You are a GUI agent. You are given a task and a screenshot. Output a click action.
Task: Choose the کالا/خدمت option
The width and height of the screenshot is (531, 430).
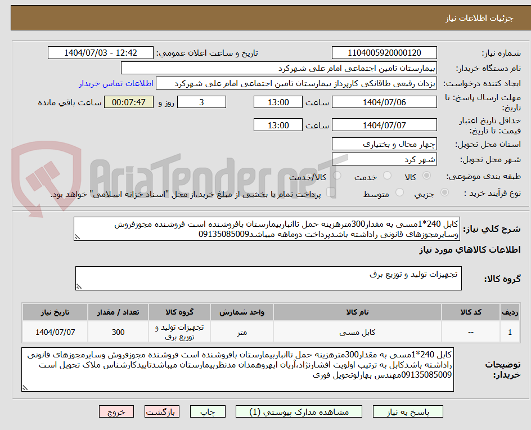point(336,176)
